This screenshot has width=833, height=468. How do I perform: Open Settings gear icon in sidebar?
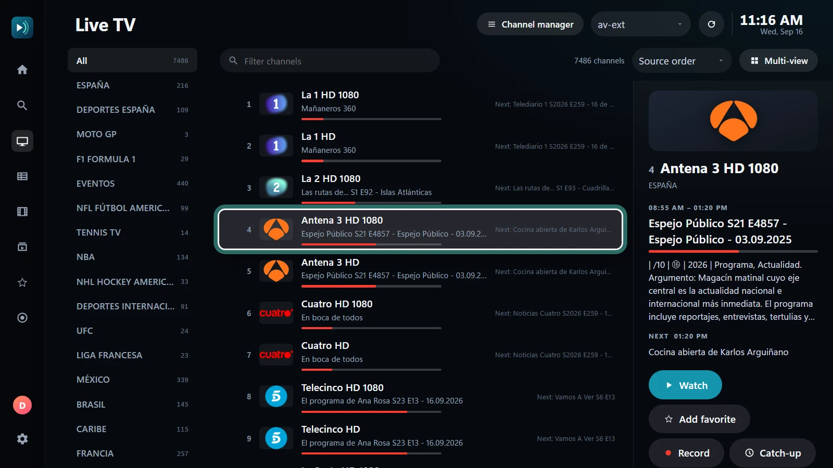(22, 439)
